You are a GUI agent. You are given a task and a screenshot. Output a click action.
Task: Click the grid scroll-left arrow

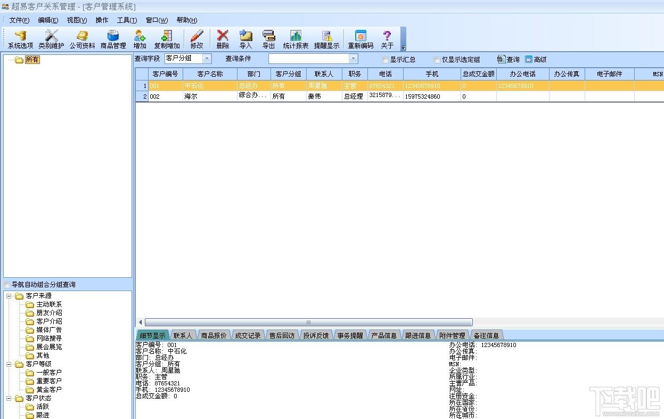click(x=141, y=323)
